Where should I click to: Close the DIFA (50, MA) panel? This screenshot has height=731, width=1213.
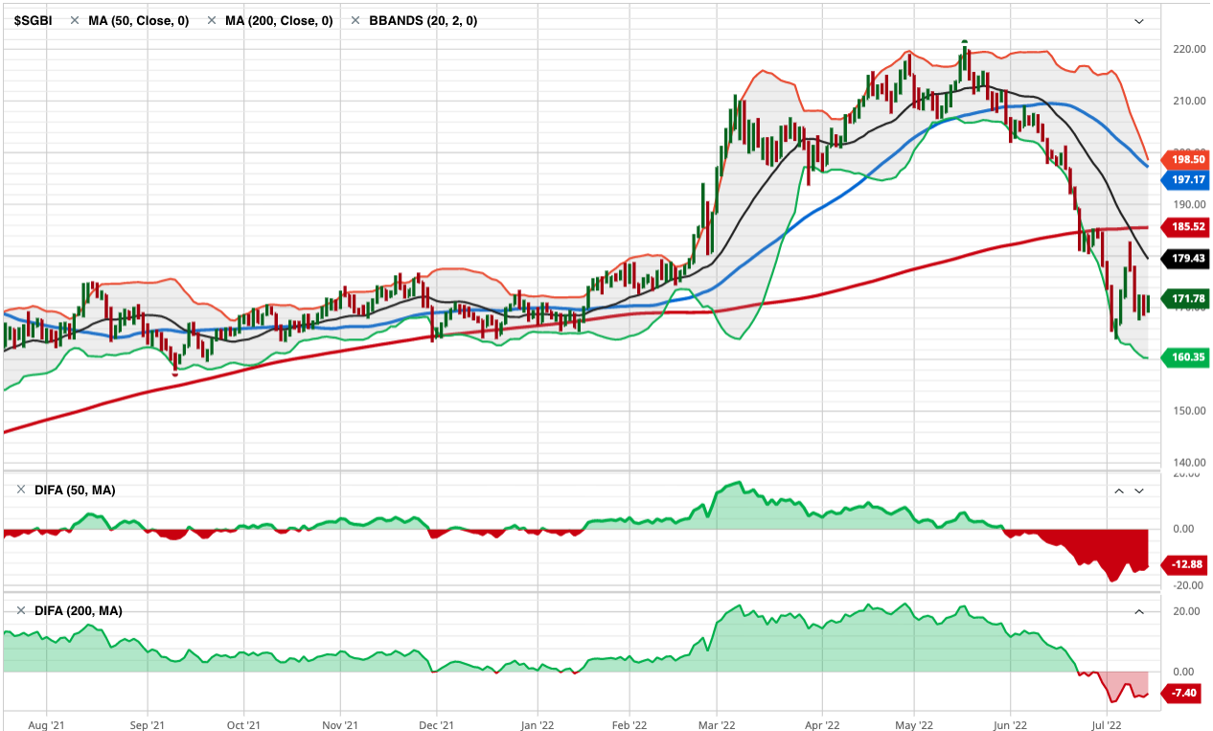(x=21, y=490)
